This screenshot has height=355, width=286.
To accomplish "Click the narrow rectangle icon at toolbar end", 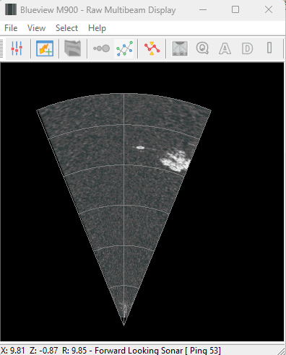I will (x=269, y=48).
